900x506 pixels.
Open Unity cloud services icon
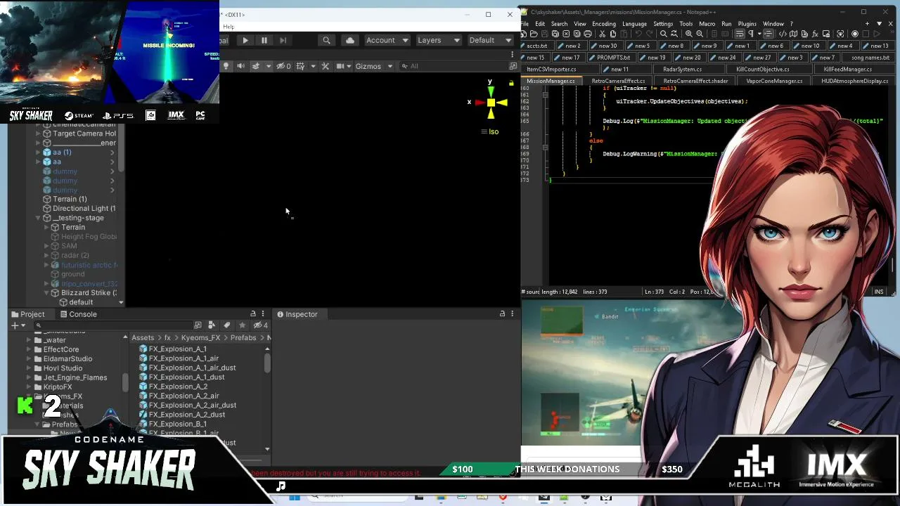[x=350, y=40]
